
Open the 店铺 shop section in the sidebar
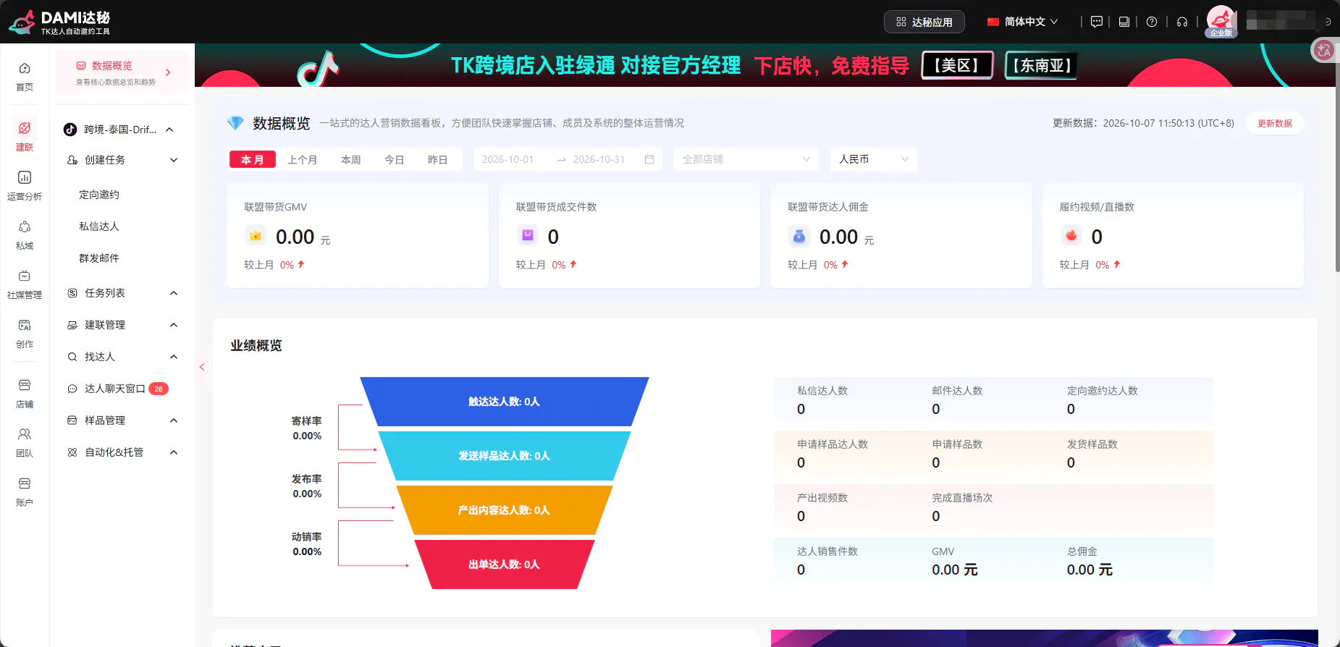[25, 394]
